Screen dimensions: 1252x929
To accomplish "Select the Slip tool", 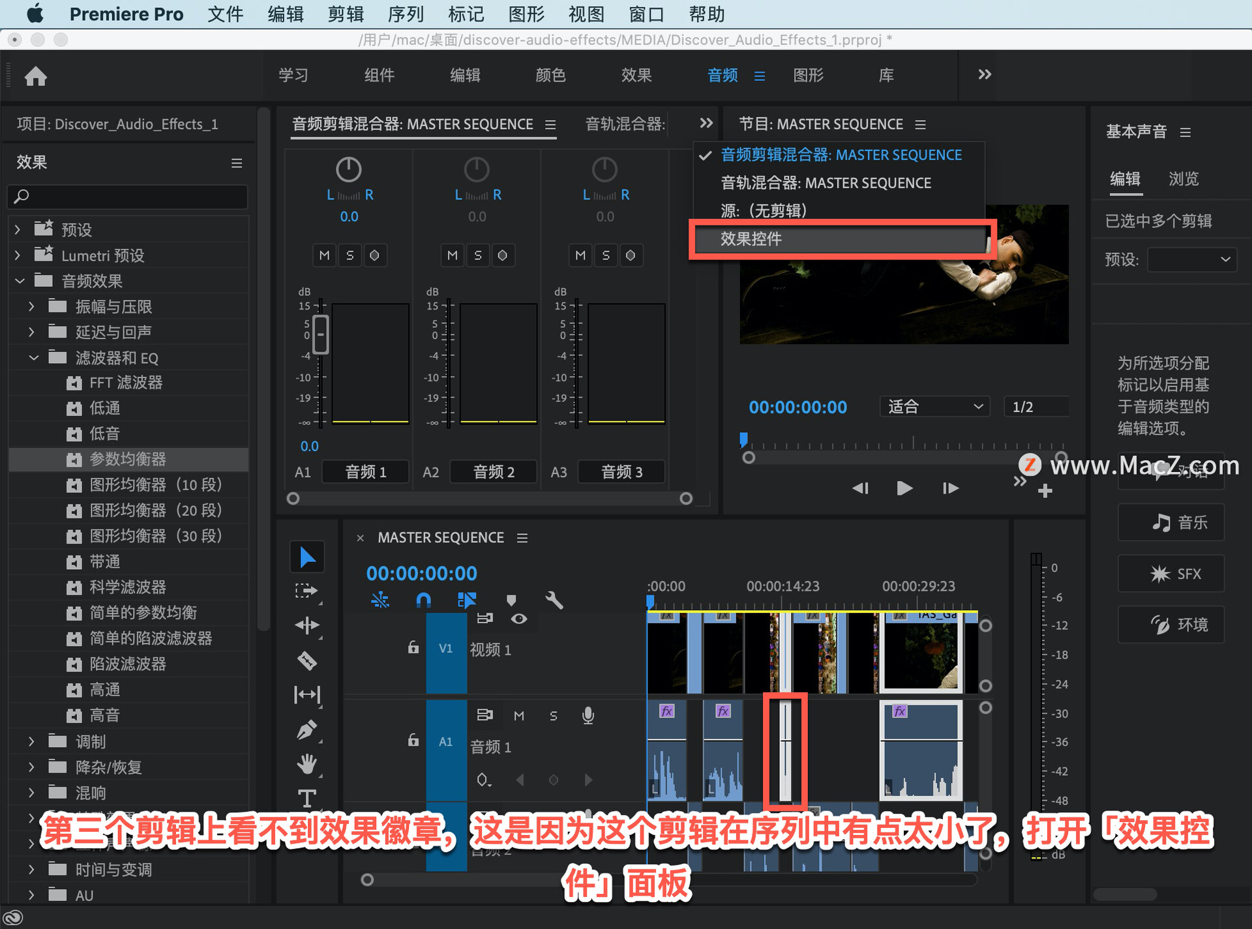I will [x=306, y=695].
